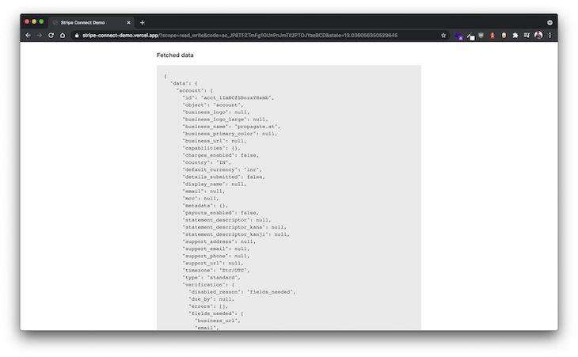This screenshot has width=578, height=357.
Task: Open the Chrome profile avatar
Action: 538,36
